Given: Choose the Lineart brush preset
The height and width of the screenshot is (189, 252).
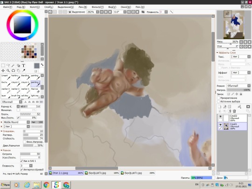Looking at the screenshot, I should [x=6, y=77].
